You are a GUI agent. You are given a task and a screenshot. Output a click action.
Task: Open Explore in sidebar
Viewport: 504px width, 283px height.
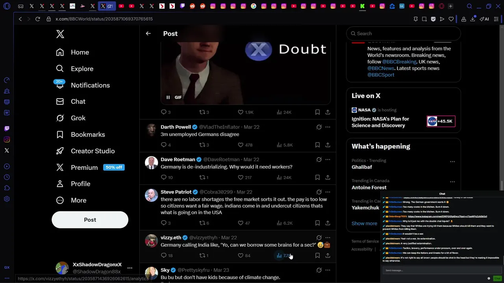click(75, 69)
